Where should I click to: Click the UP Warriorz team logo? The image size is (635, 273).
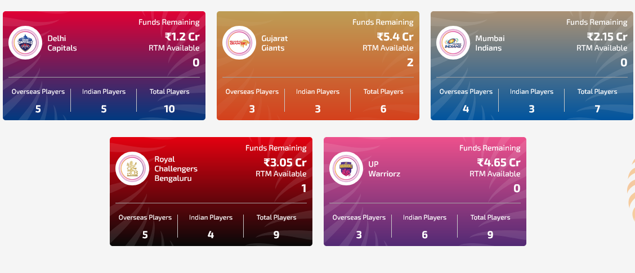click(x=346, y=169)
